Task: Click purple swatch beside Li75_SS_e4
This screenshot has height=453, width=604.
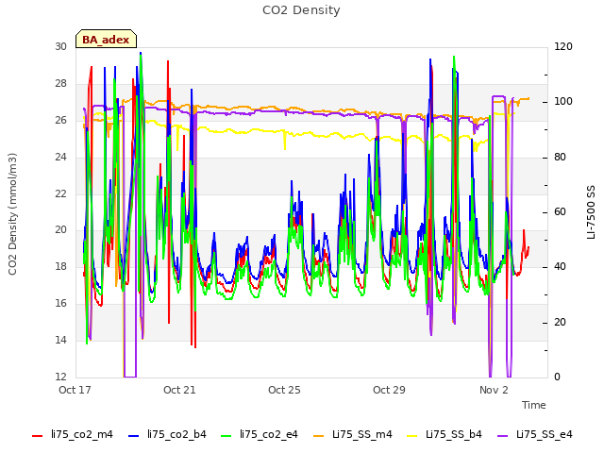Action: (x=503, y=436)
